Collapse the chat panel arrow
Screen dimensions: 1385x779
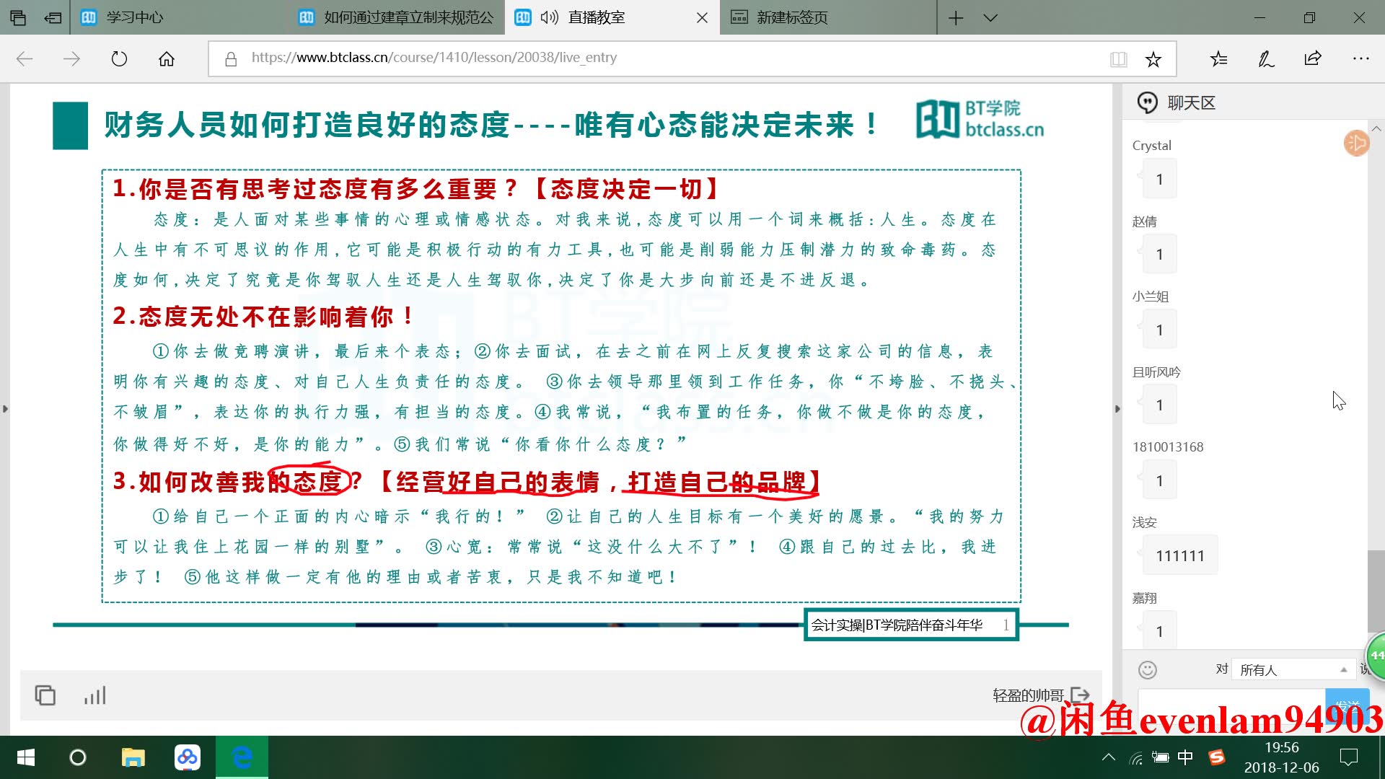(x=1117, y=409)
